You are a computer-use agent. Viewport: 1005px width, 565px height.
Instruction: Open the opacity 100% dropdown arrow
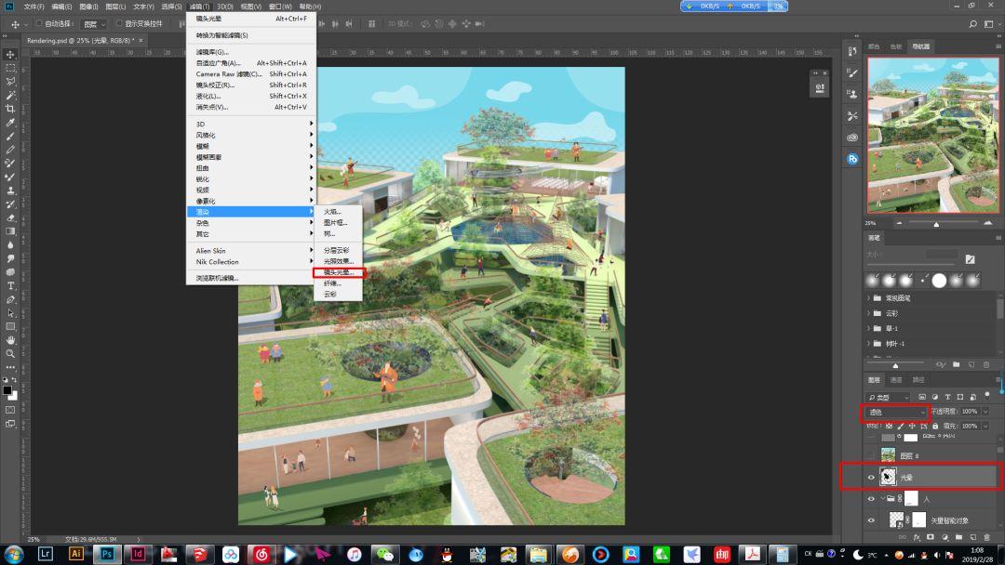click(985, 412)
